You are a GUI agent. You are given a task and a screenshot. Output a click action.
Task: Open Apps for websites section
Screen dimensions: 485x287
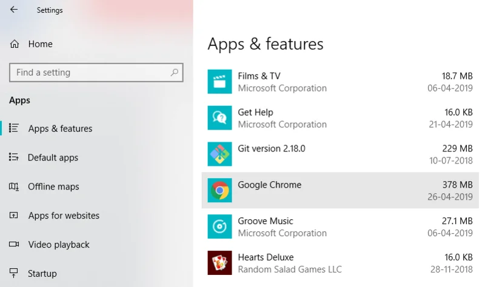tap(64, 216)
